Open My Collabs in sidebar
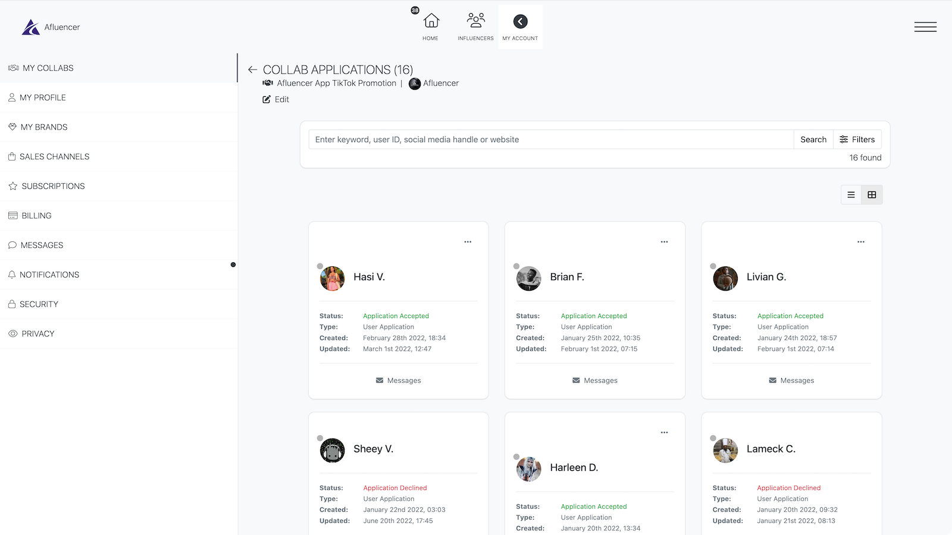 [x=119, y=68]
